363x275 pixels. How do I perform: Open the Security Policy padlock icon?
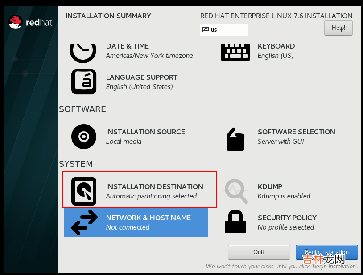coord(235,222)
